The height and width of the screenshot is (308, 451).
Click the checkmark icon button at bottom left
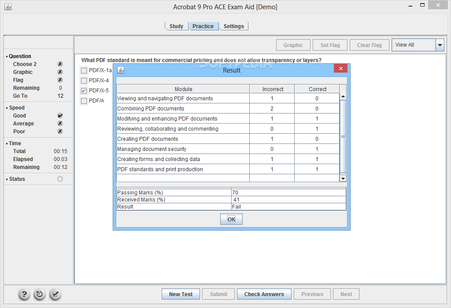(x=55, y=294)
